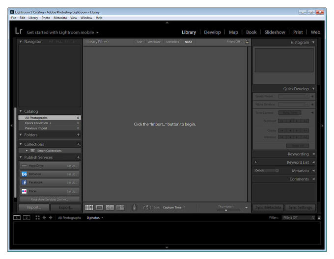
Task: Expand the Smart Collections tree item
Action: pyautogui.click(x=27, y=151)
